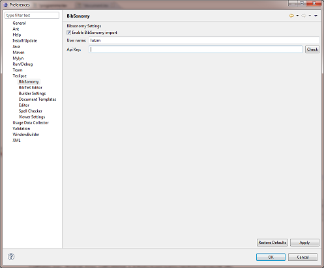Open BibTeX Editor preferences page
The width and height of the screenshot is (324, 268).
point(31,87)
